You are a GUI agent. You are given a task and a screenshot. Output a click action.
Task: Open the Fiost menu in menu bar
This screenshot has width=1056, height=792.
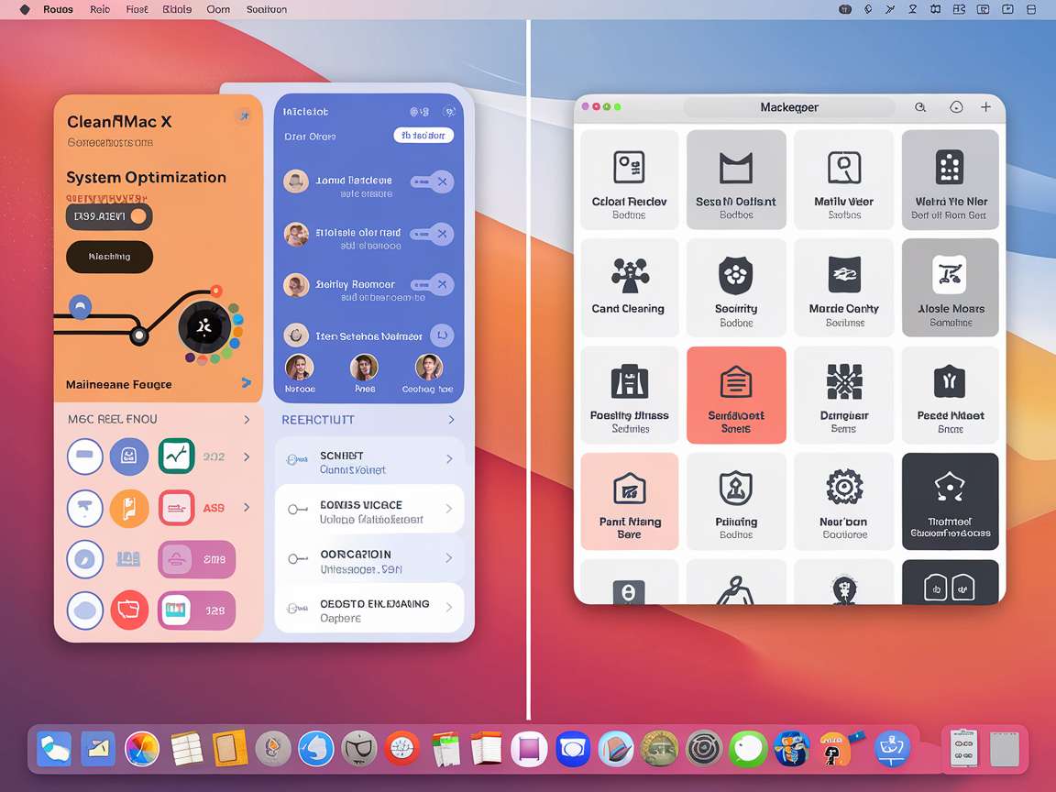137,9
